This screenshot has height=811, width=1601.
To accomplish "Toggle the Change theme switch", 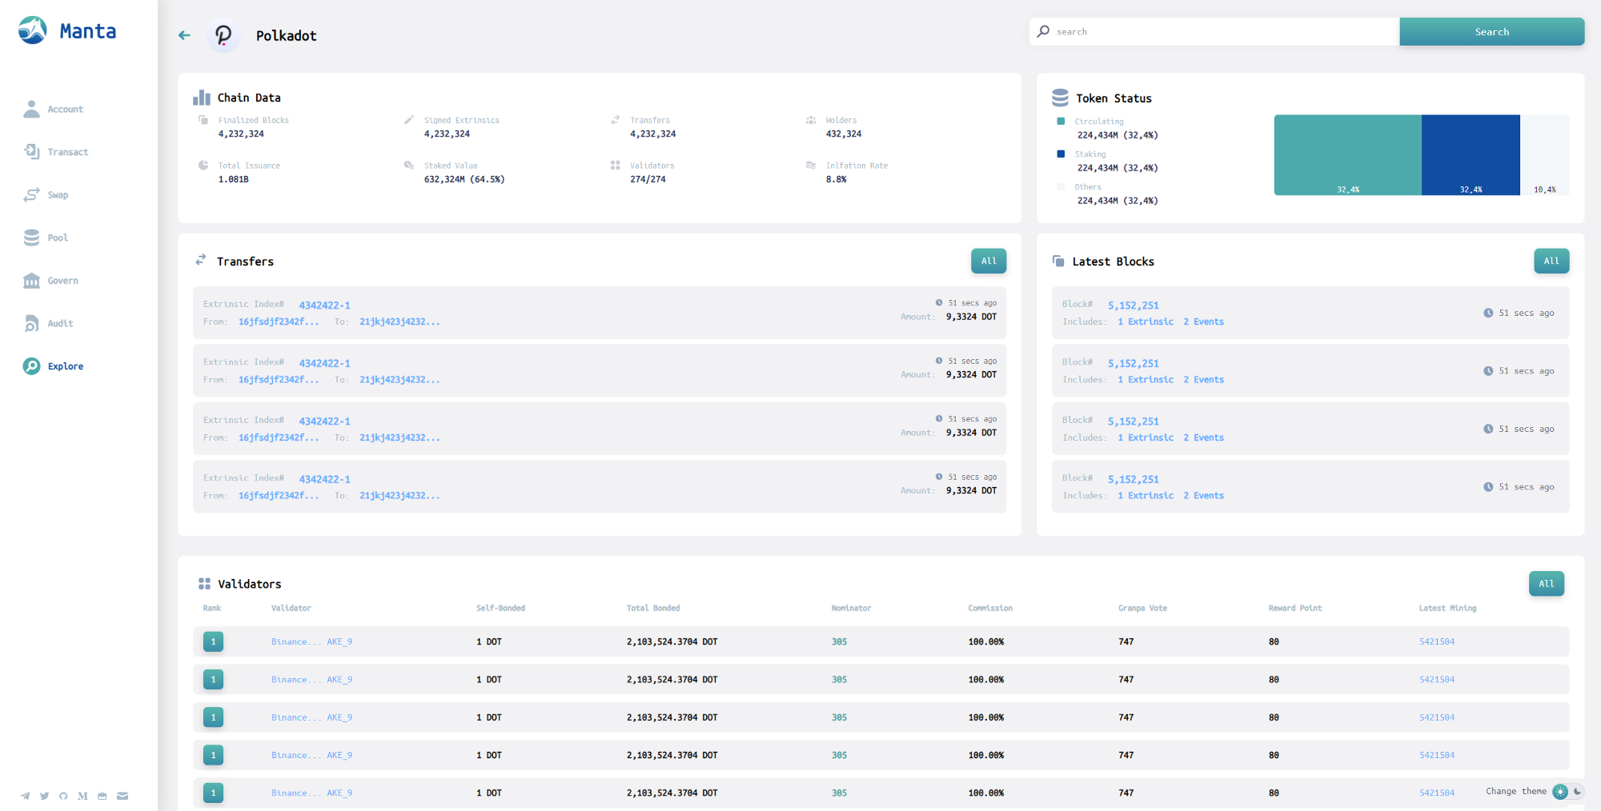I will (1568, 792).
